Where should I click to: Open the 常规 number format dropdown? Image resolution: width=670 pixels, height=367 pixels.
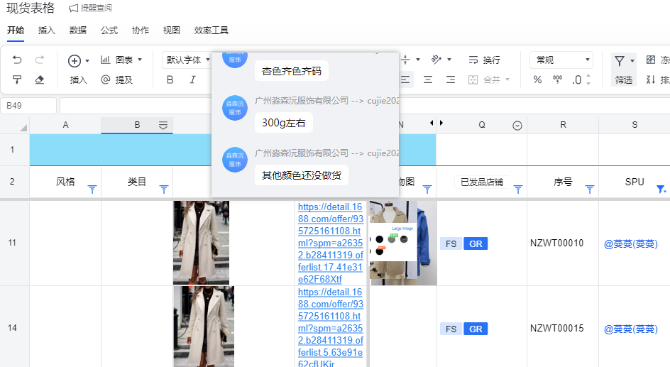[x=561, y=60]
